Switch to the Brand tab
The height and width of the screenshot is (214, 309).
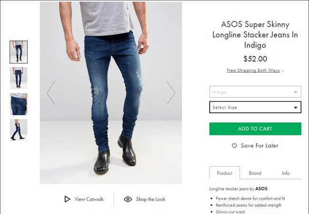click(x=255, y=173)
